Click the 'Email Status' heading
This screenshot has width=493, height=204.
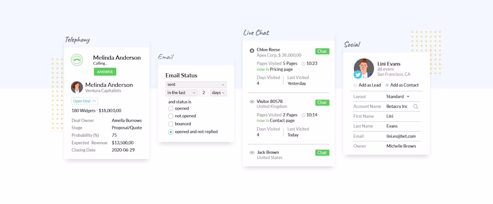pyautogui.click(x=181, y=75)
